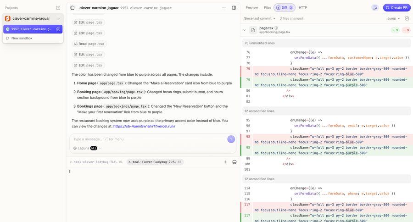Click the app/bookings/page.tsx code reference in chat

pyautogui.click(x=126, y=106)
